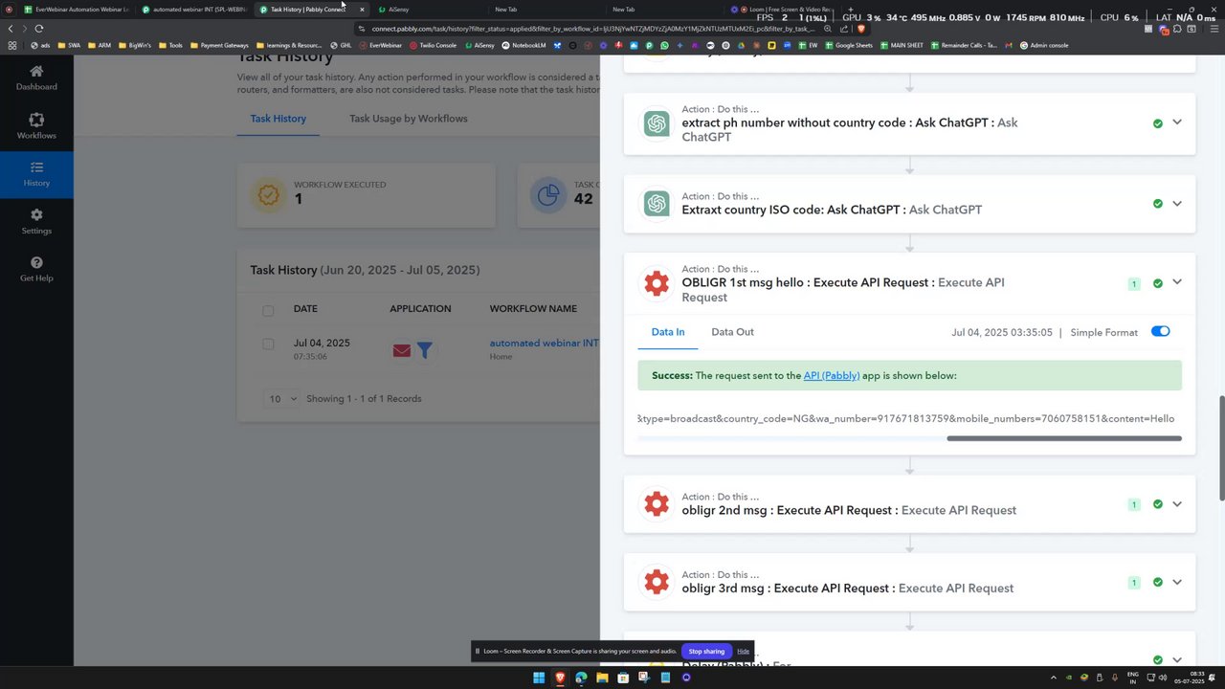
Task: Toggle the Simple Format switch
Action: click(x=1160, y=331)
